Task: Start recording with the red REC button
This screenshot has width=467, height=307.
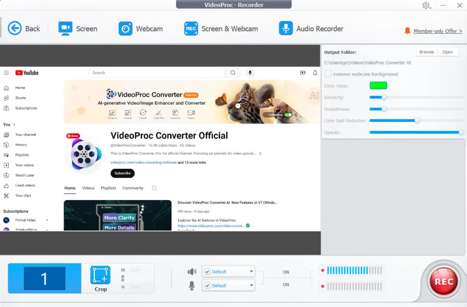Action: pos(444,282)
